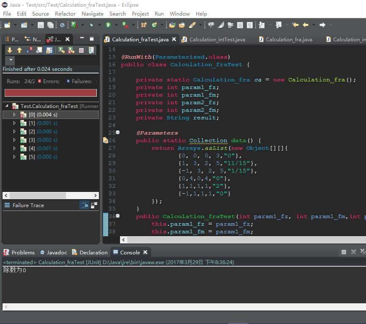Toggle Block Selection Mode icon
The width and height of the screenshot is (366, 324).
click(240, 25)
